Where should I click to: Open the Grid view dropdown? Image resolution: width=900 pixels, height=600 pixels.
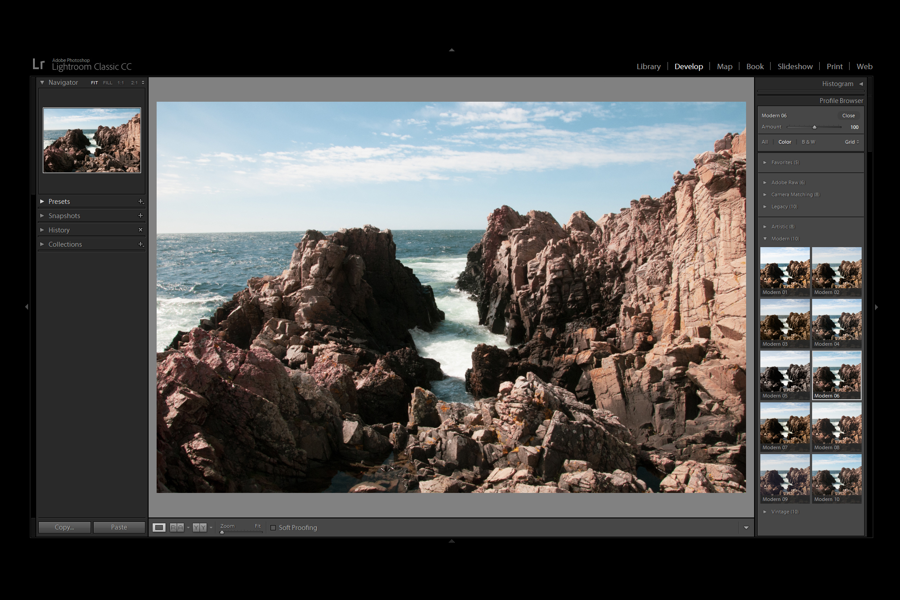pyautogui.click(x=851, y=142)
